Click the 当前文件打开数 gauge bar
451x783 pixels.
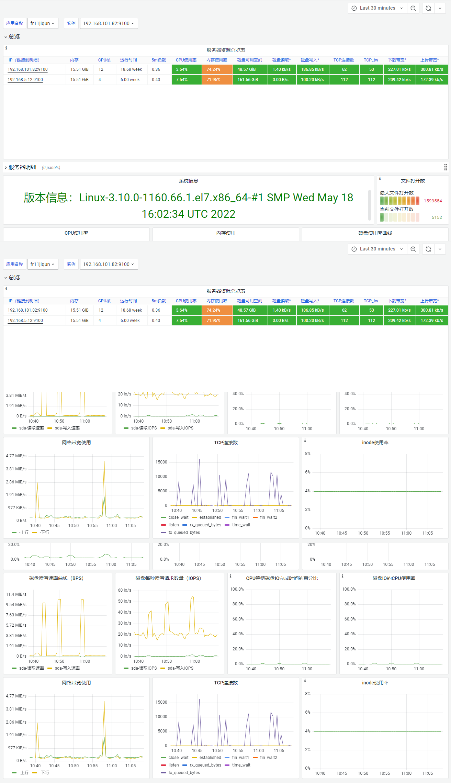399,217
